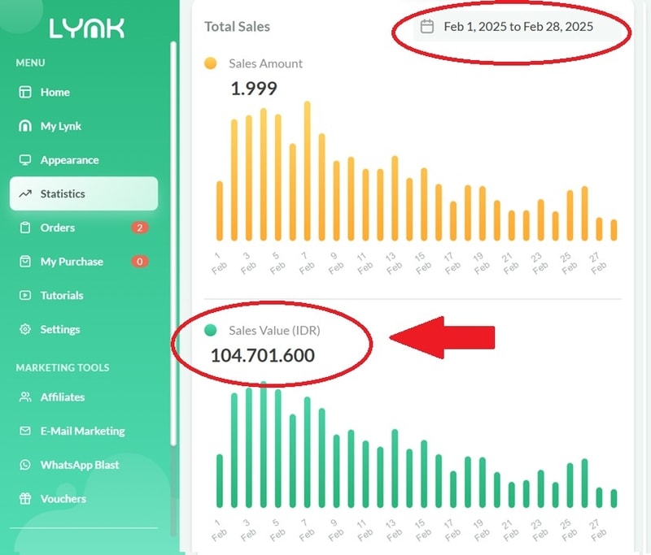Screen dimensions: 651x555
Task: Click the My Purchase bag icon
Action: 25,262
